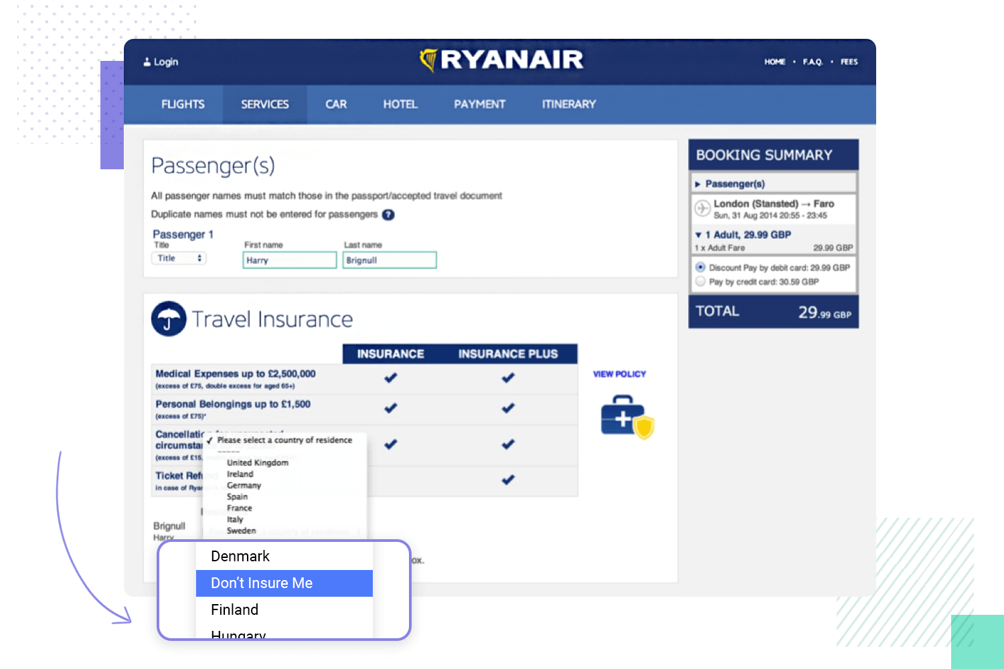This screenshot has height=669, width=1004.
Task: Go to the PAYMENT tab
Action: tap(479, 104)
